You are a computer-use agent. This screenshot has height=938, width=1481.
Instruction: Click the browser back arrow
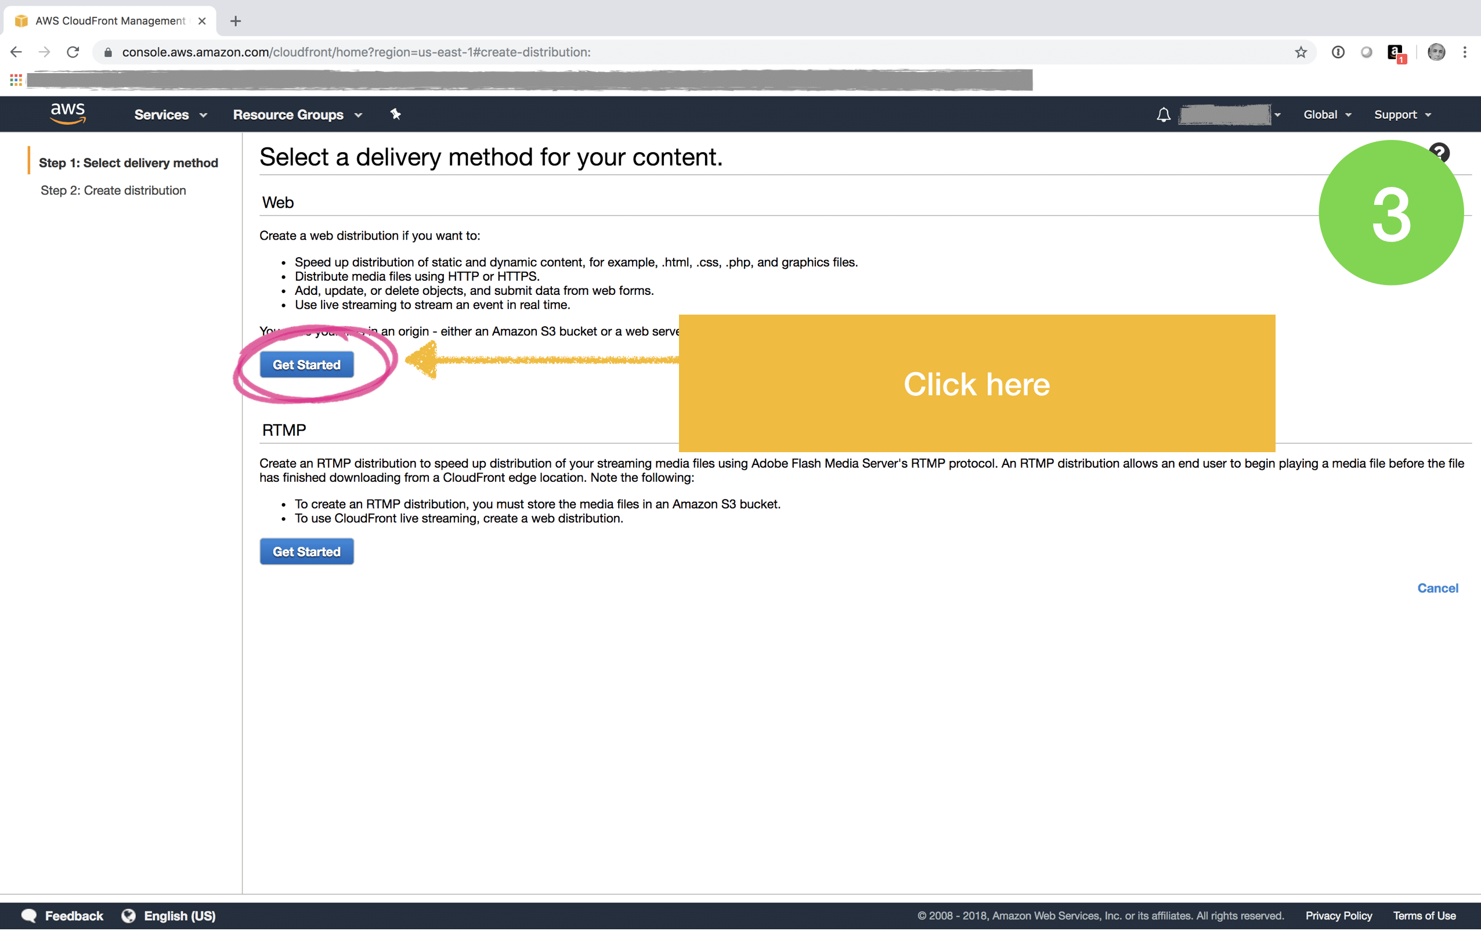point(16,52)
